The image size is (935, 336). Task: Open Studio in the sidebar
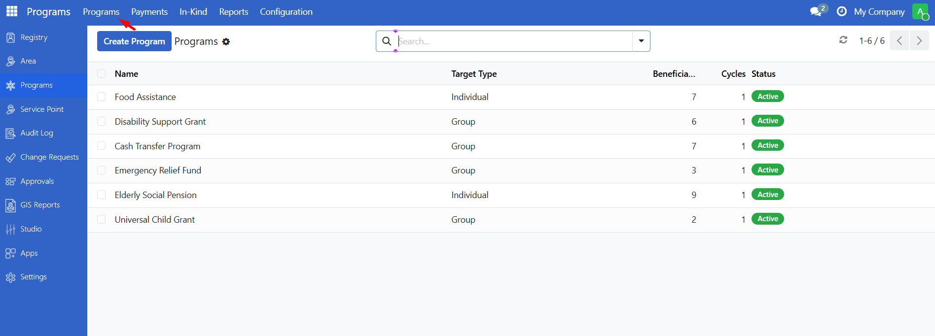[31, 229]
